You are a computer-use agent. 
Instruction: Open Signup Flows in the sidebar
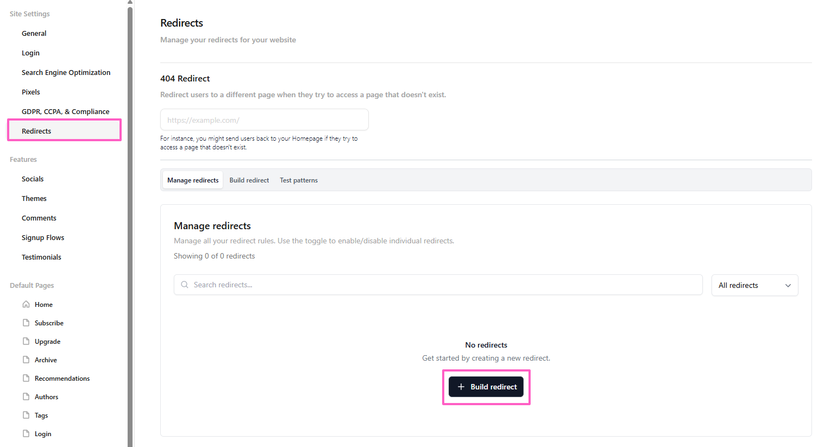[43, 237]
